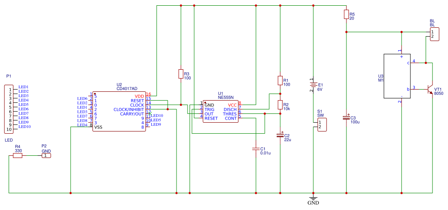
Task: Select the R2 10k resistor symbol
Action: (x=280, y=105)
